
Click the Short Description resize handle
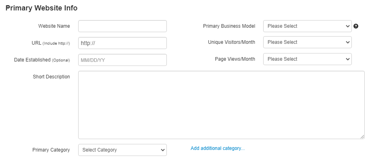[362, 137]
